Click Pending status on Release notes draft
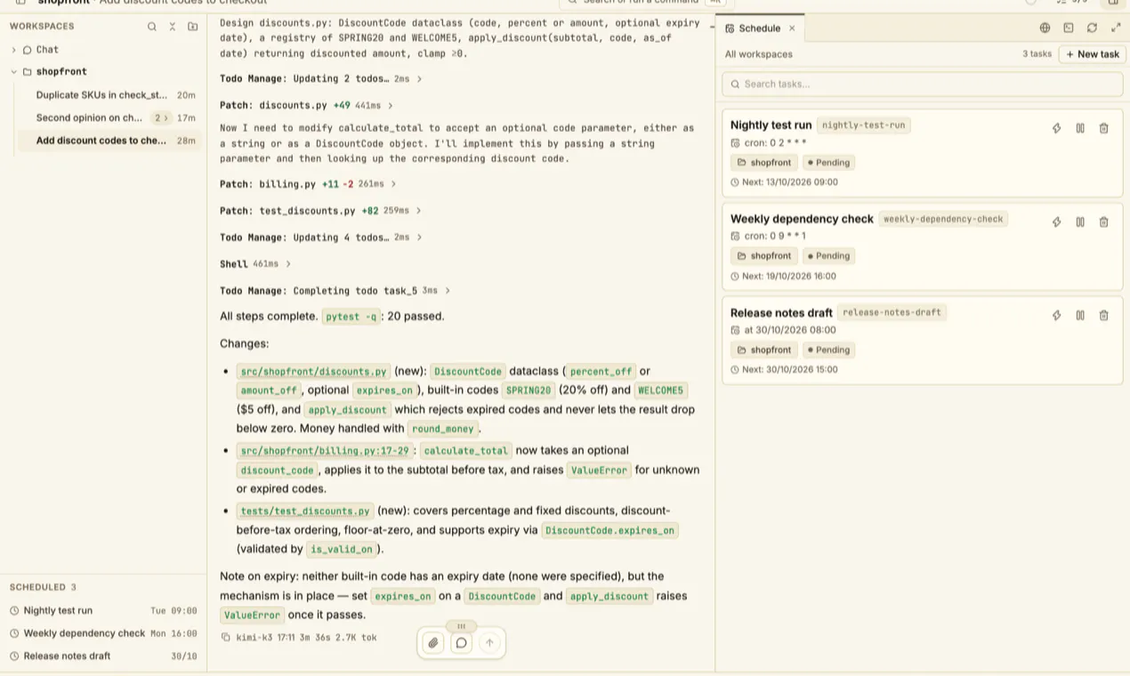This screenshot has height=676, width=1130. [828, 350]
